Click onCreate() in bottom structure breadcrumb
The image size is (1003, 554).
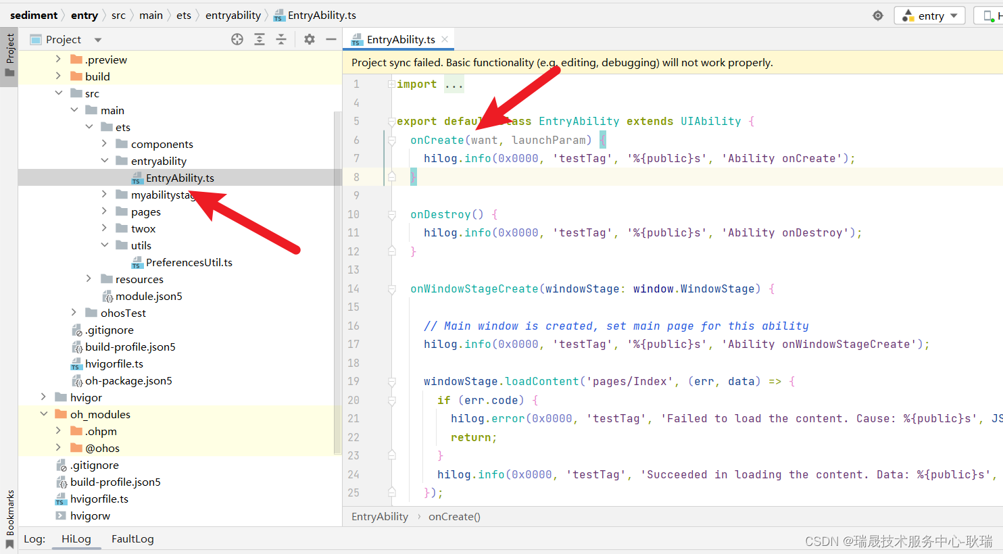tap(454, 517)
